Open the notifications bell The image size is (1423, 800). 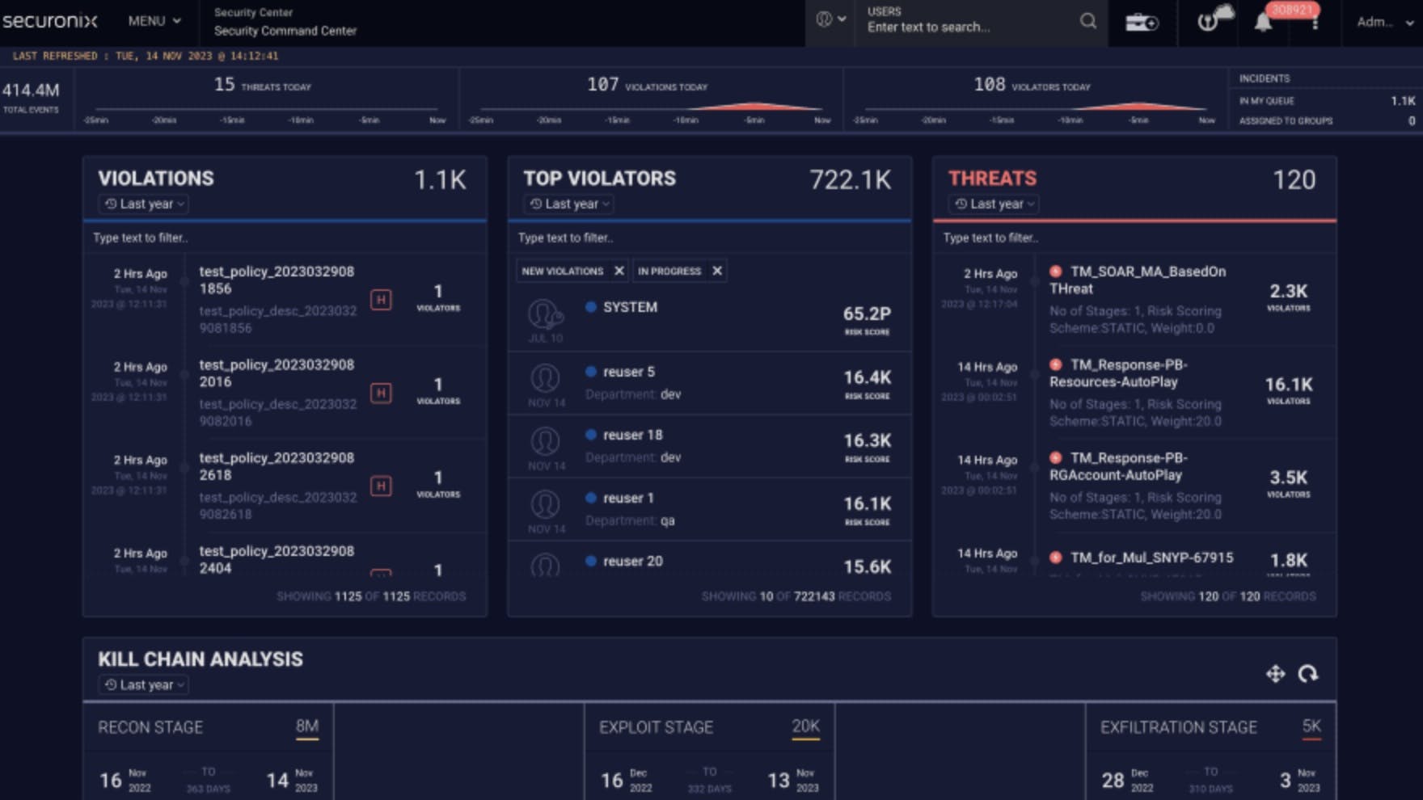tap(1261, 24)
